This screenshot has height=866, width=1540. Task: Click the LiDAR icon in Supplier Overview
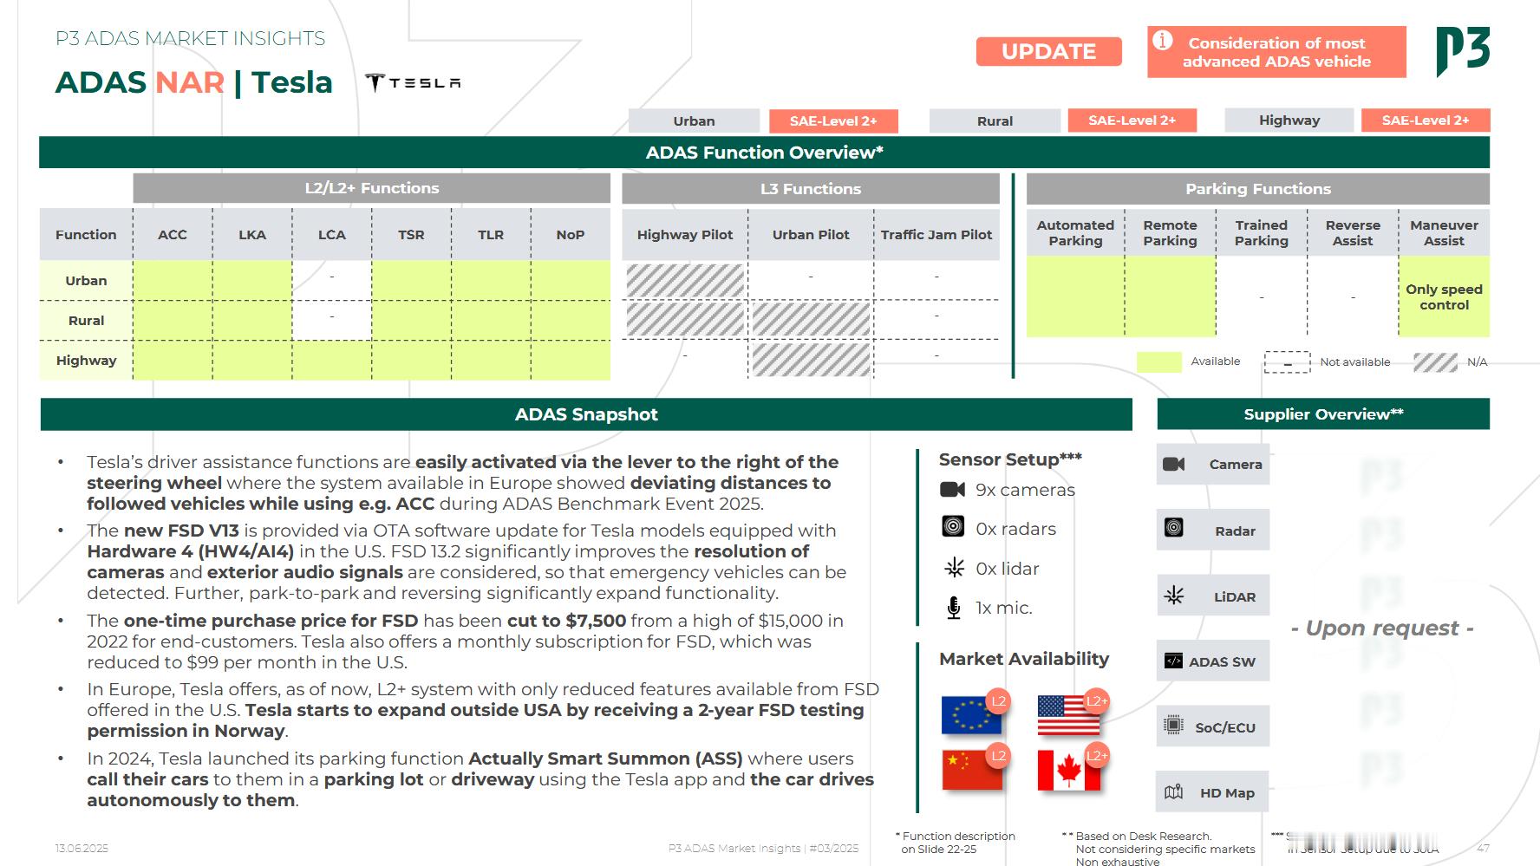[1174, 596]
